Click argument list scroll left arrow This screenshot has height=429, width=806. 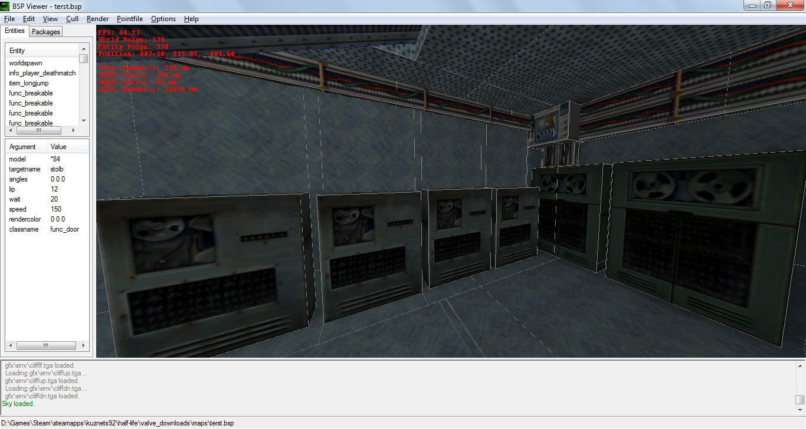point(11,345)
